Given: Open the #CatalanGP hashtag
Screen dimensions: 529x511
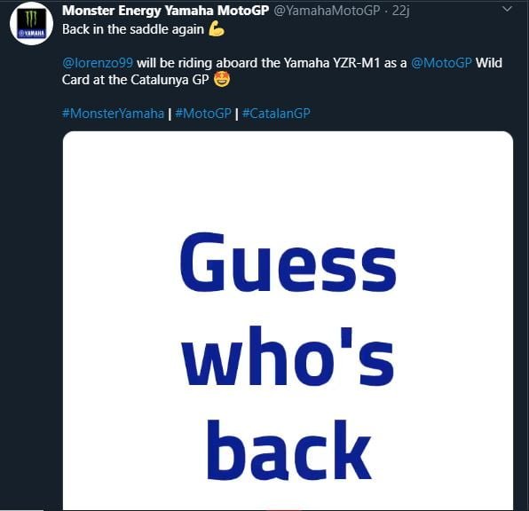Looking at the screenshot, I should pyautogui.click(x=276, y=114).
